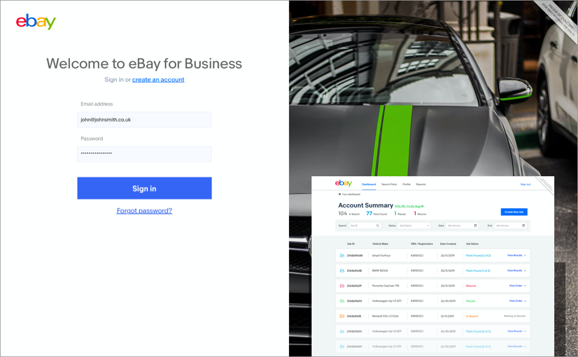
Task: Click the red Returns job status
Action: [x=471, y=286]
